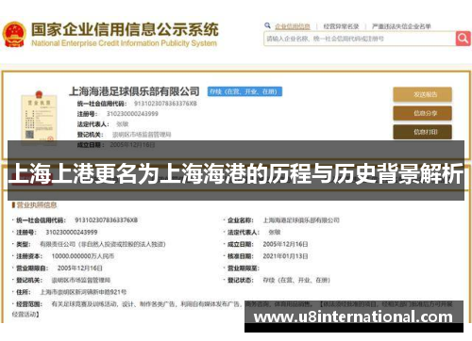The image size is (472, 341).
Task: Click 营业期限自 value 2005年12月16日
Action: [80, 268]
